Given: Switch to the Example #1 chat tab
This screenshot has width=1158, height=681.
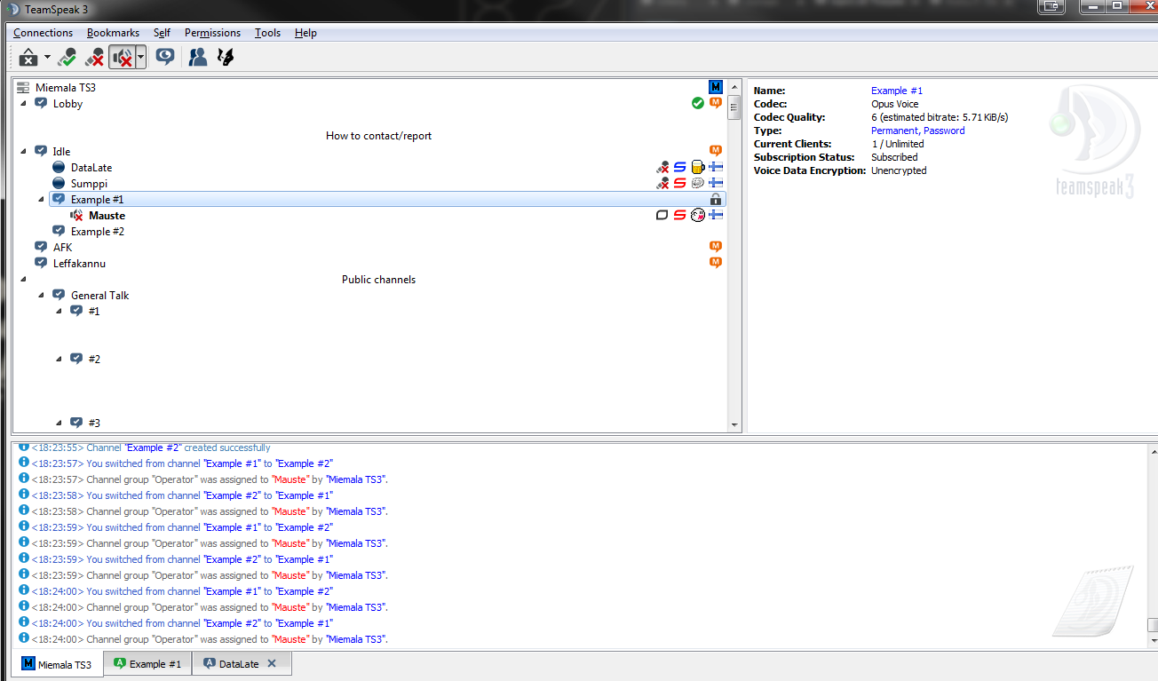Looking at the screenshot, I should click(147, 664).
